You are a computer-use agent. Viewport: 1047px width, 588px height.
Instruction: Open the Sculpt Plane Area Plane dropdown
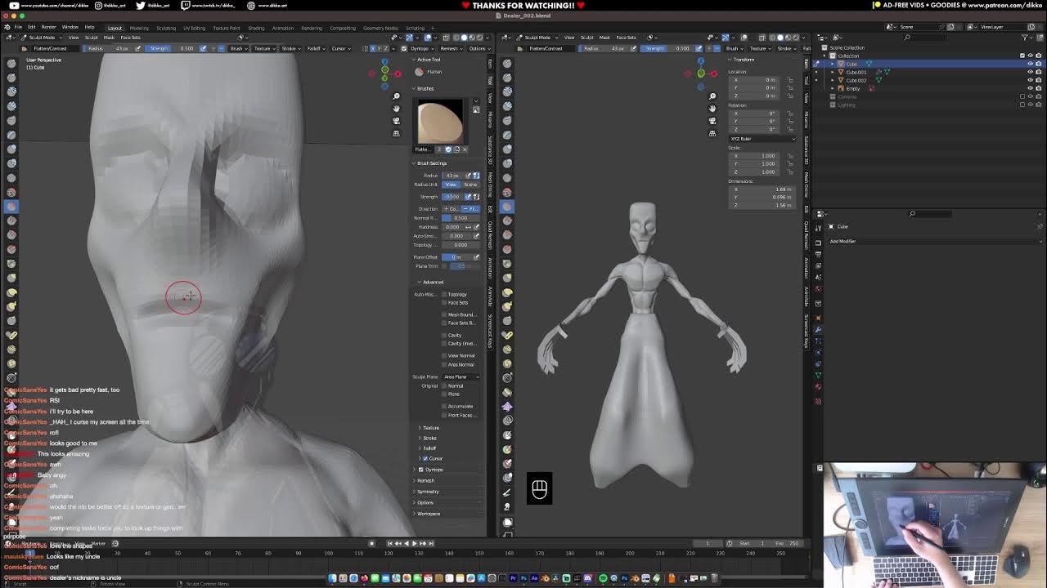(x=461, y=377)
